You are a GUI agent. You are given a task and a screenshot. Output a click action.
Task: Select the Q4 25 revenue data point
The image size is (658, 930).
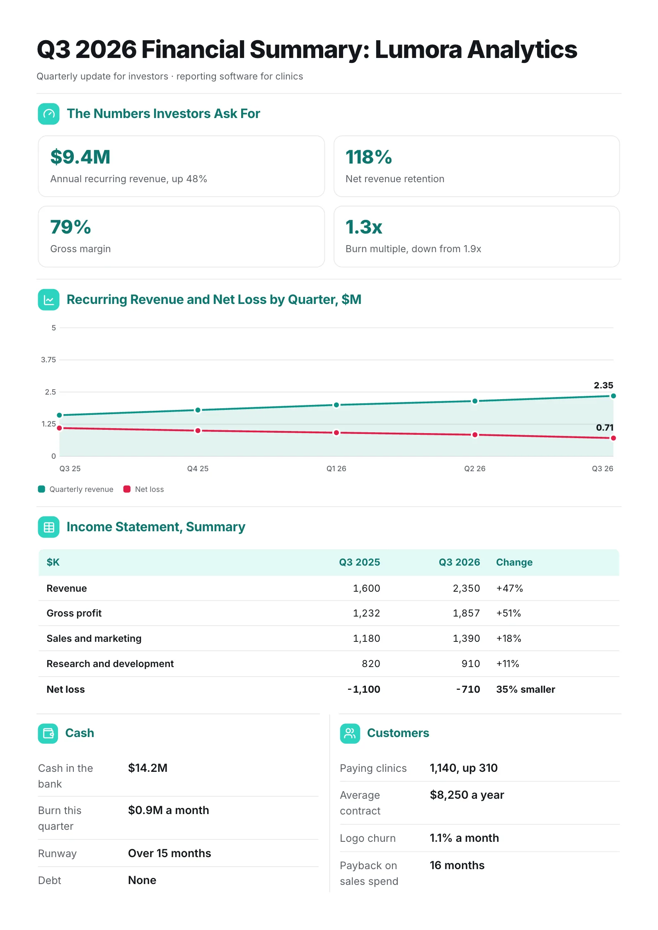[198, 410]
